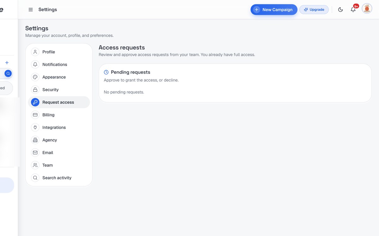
Task: Click the Agency building icon
Action: pos(35,140)
